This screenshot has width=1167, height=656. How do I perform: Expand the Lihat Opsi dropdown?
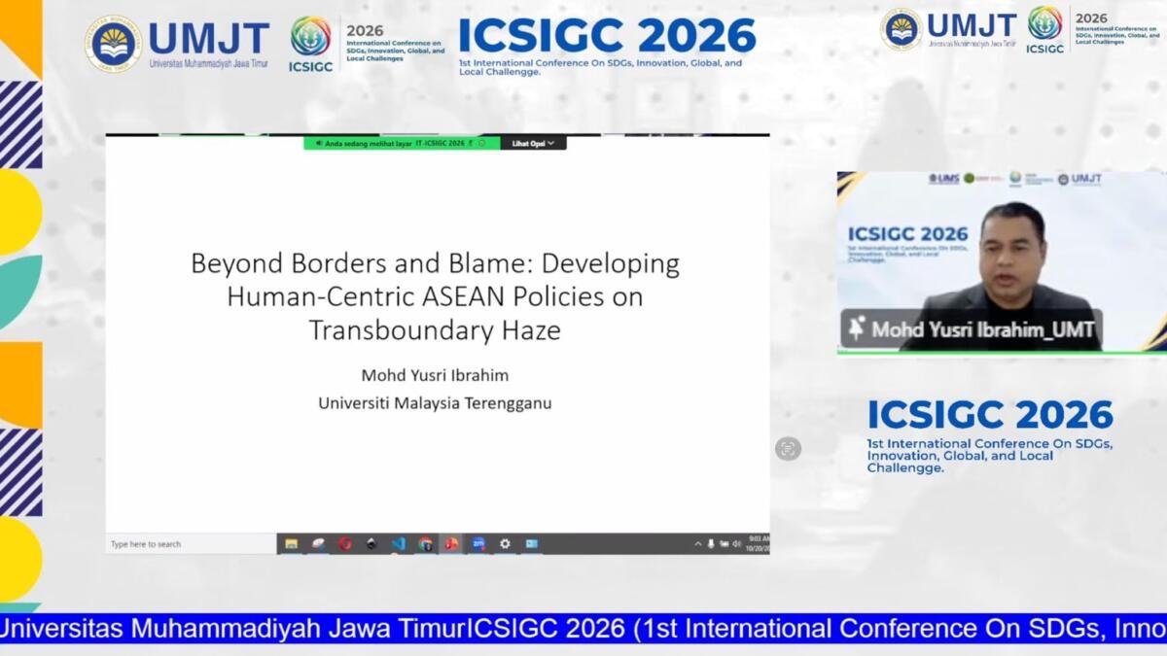[533, 143]
